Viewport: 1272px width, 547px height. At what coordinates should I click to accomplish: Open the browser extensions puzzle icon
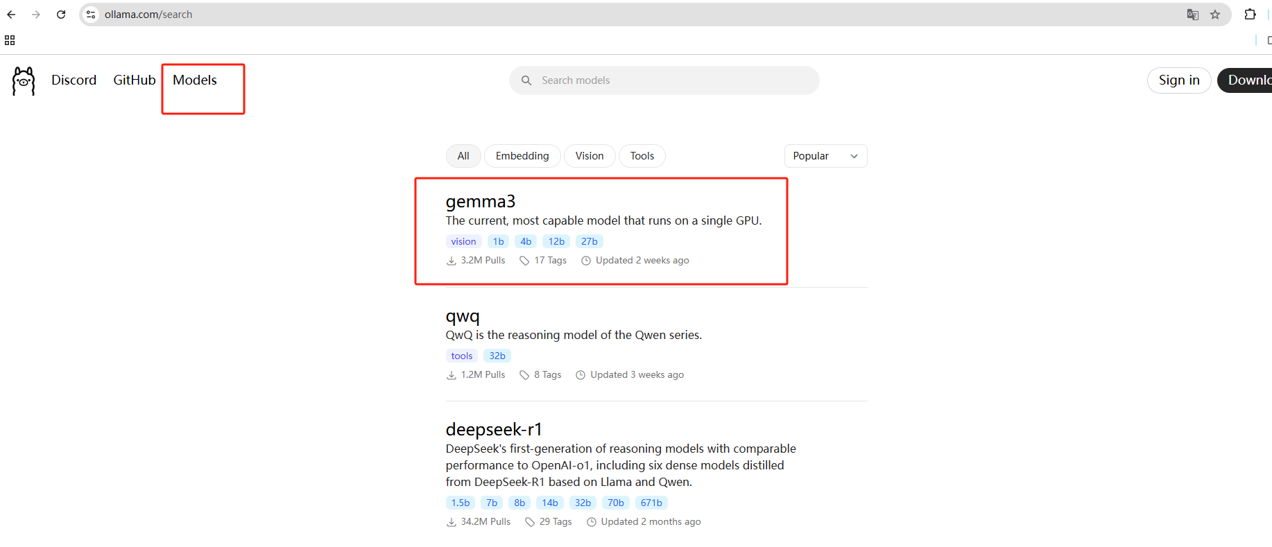(1250, 15)
